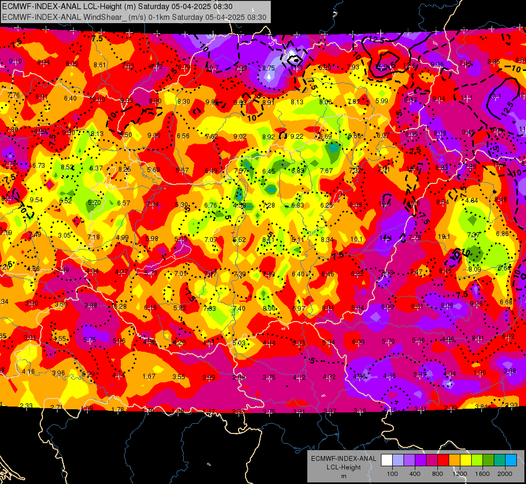The image size is (526, 484).
Task: Click the map value 3.55
Action: [179, 376]
